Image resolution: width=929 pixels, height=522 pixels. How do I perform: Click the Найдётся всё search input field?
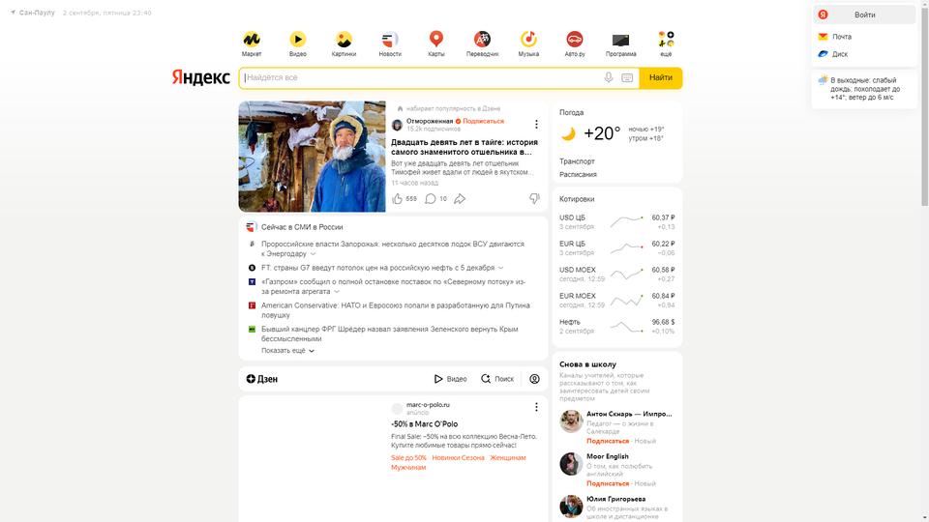pyautogui.click(x=421, y=77)
